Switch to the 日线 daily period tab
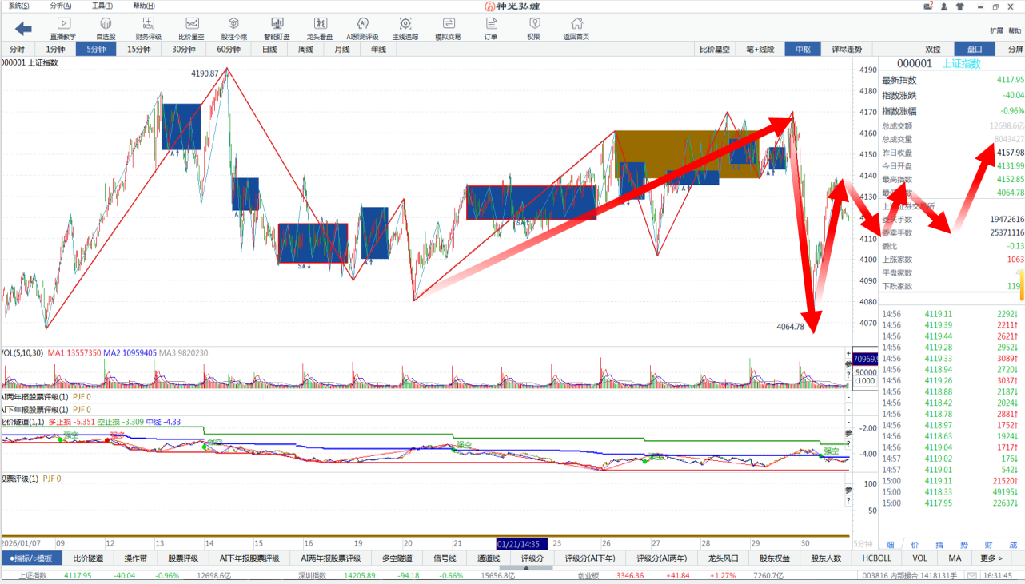The height and width of the screenshot is (584, 1025). tap(269, 49)
